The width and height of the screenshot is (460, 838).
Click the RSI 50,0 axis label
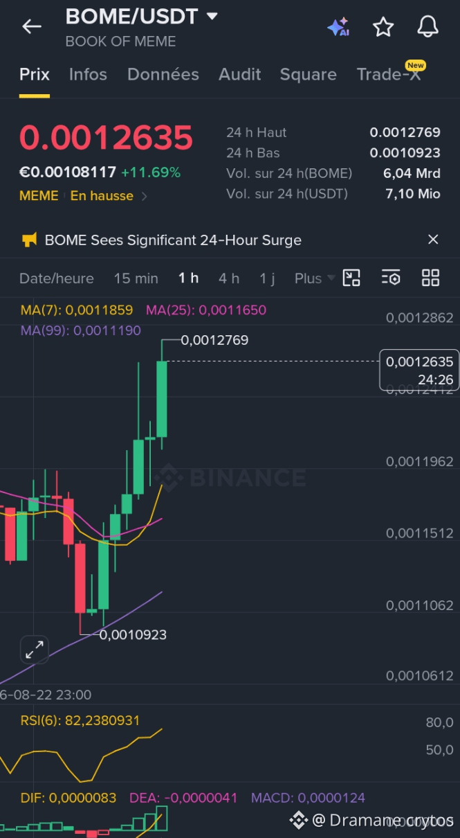coord(439,750)
